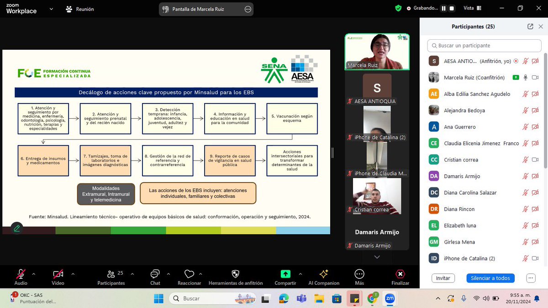Image resolution: width=548 pixels, height=308 pixels.
Task: Expand share options arrow beside Compartir
Action: (x=300, y=274)
